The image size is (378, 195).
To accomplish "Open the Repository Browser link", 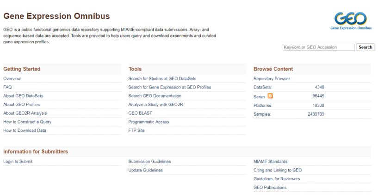I will pyautogui.click(x=272, y=79).
